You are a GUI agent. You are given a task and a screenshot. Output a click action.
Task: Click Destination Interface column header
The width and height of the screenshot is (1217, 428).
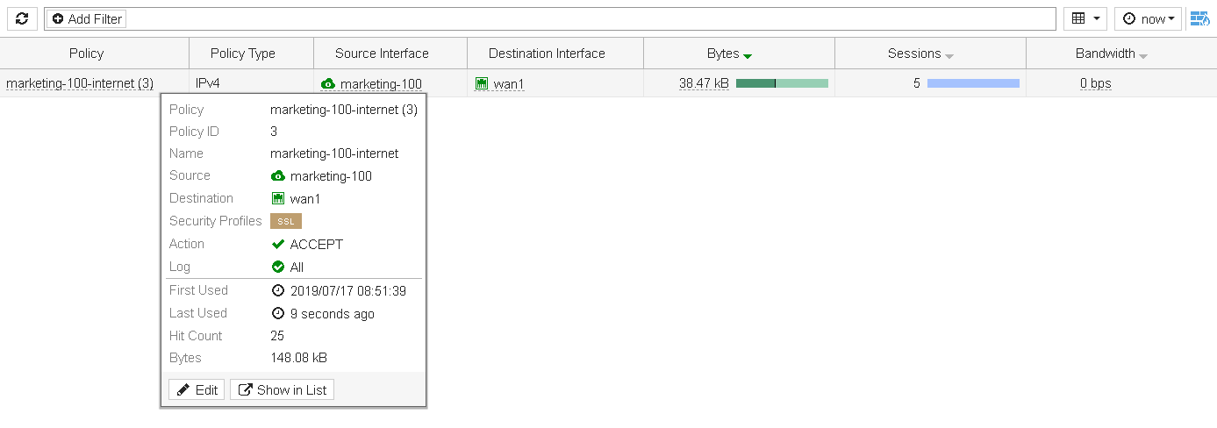coord(547,53)
